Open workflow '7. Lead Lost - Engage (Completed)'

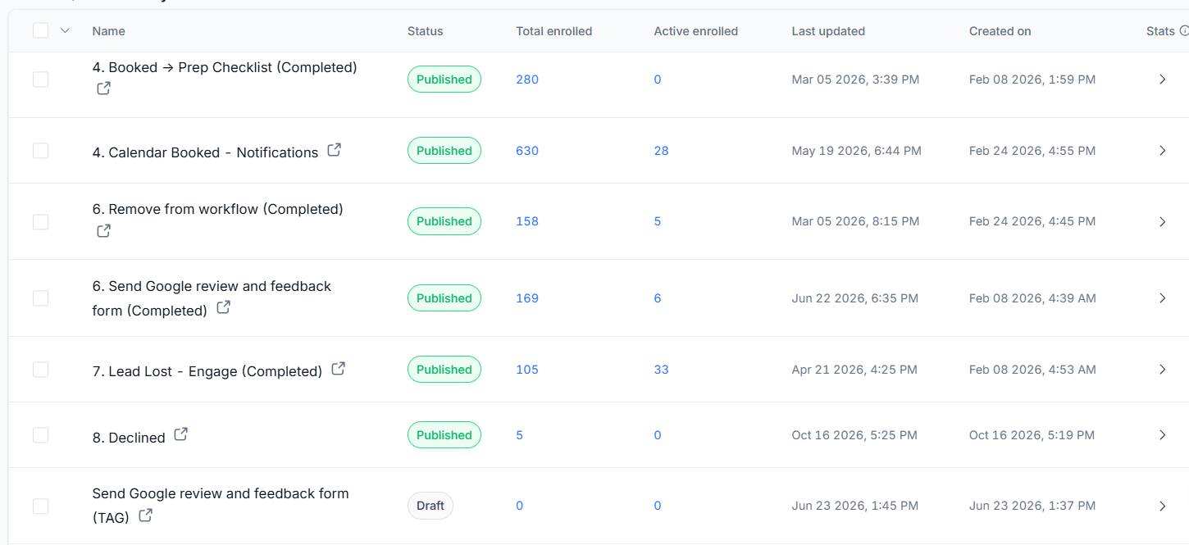(x=207, y=371)
